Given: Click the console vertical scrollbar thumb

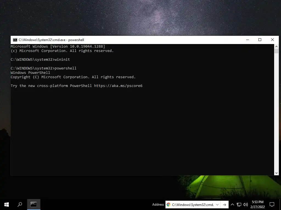Looking at the screenshot, I should point(276,51).
